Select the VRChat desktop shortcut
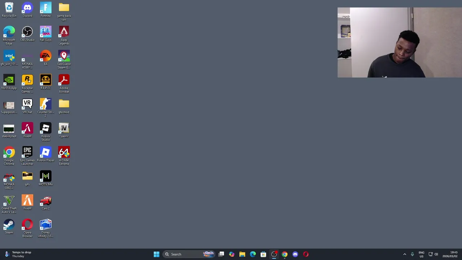Image resolution: width=462 pixels, height=260 pixels. (27, 107)
